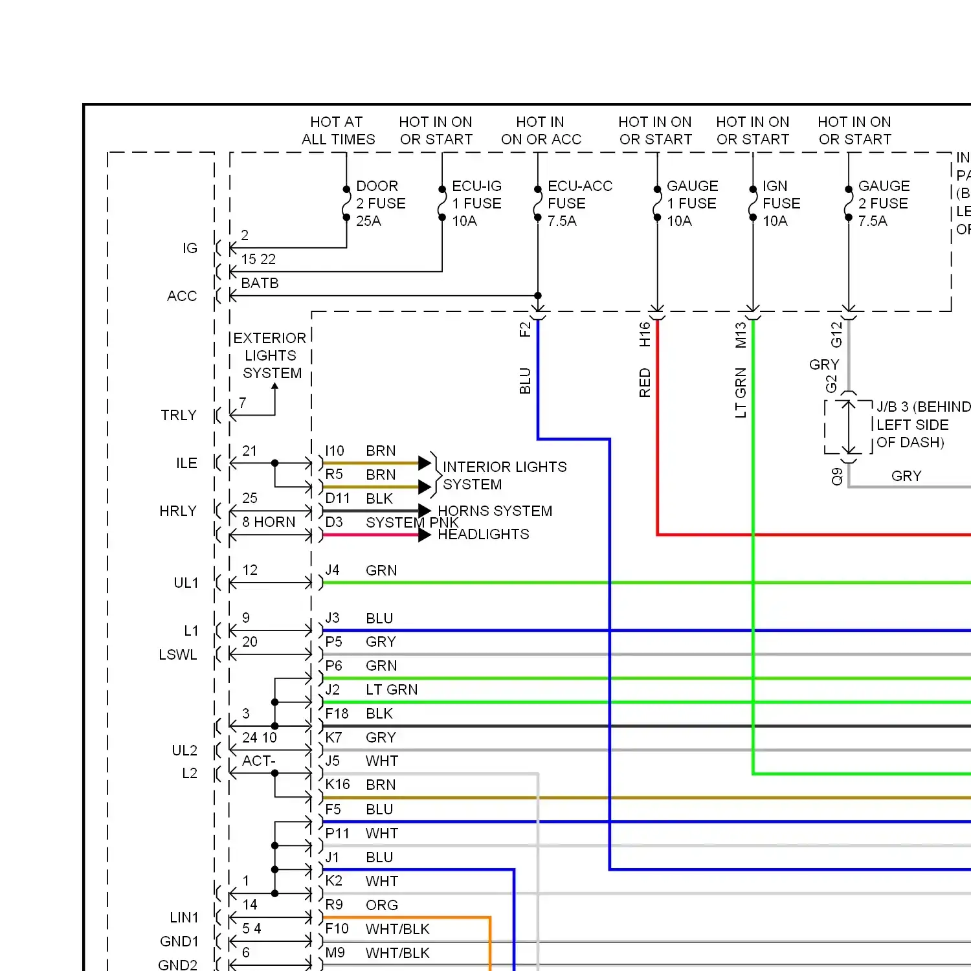This screenshot has height=971, width=971.
Task: Click the vertical RED wire label
Action: click(x=645, y=383)
